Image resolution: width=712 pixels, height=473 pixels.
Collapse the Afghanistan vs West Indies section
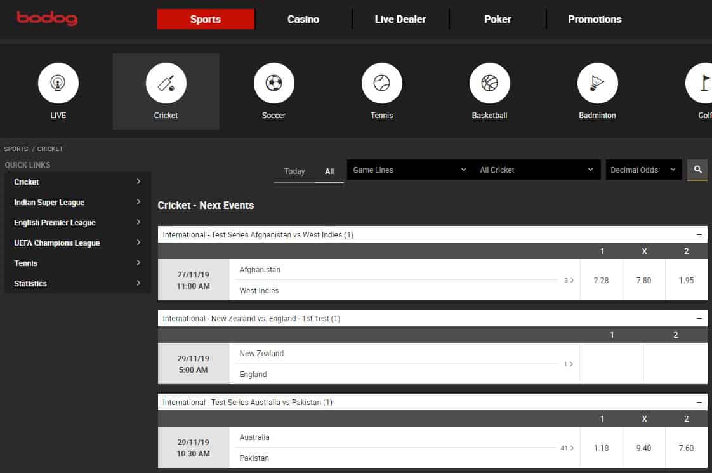(x=699, y=234)
